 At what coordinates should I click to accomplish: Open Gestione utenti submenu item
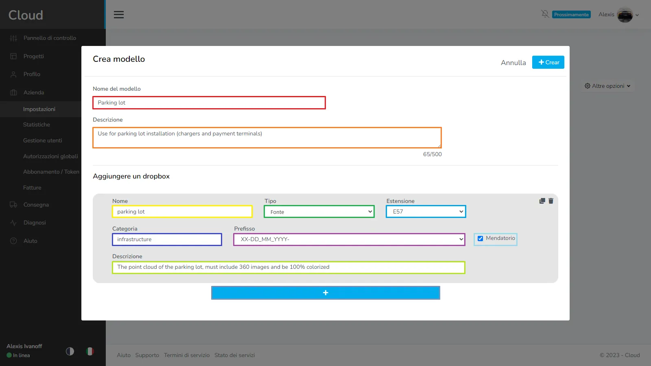(x=43, y=140)
